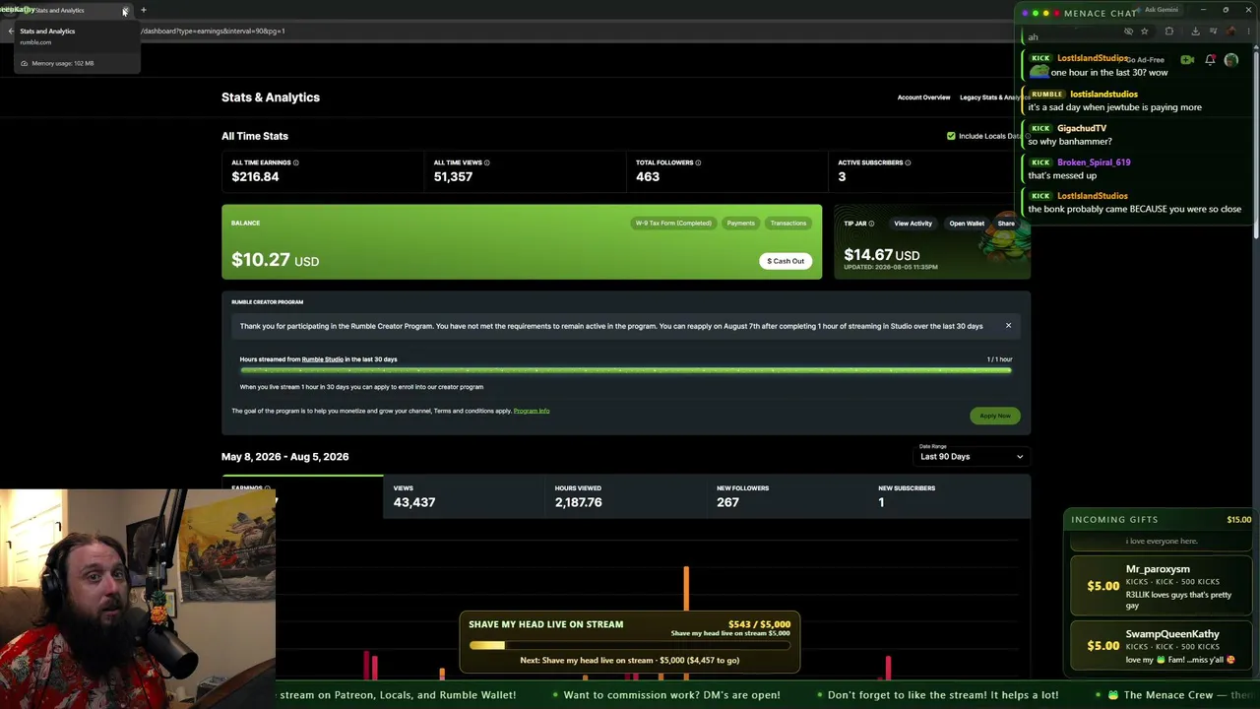This screenshot has height=709, width=1260.
Task: Select the Hours Viewed metric tab
Action: 625,496
